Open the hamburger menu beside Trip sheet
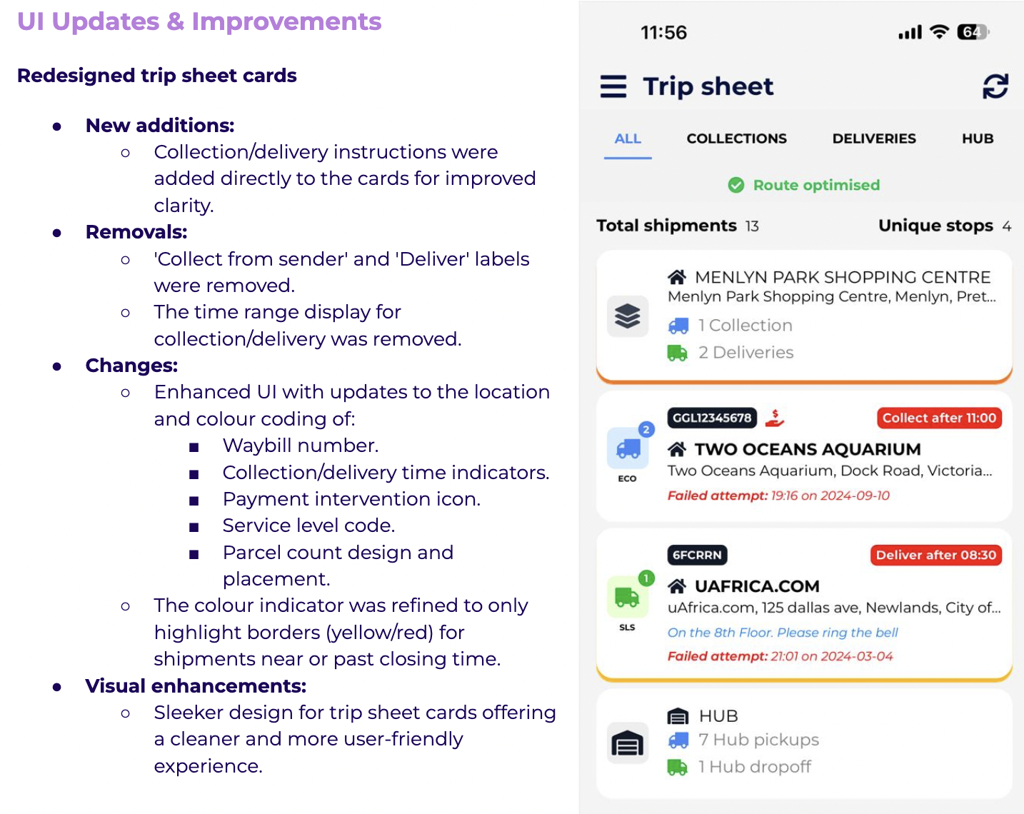 click(613, 86)
